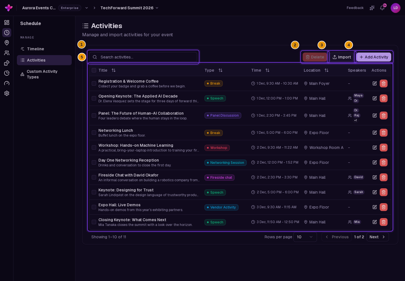Edit the Workshop: Hands-on Machine Learning row
405x281 pixels.
(375, 148)
